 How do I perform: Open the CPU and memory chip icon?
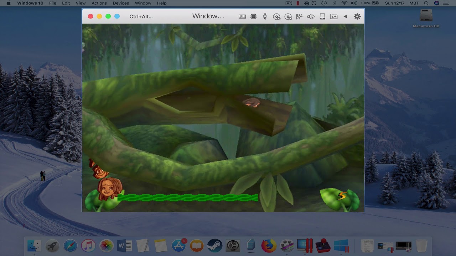pyautogui.click(x=253, y=16)
